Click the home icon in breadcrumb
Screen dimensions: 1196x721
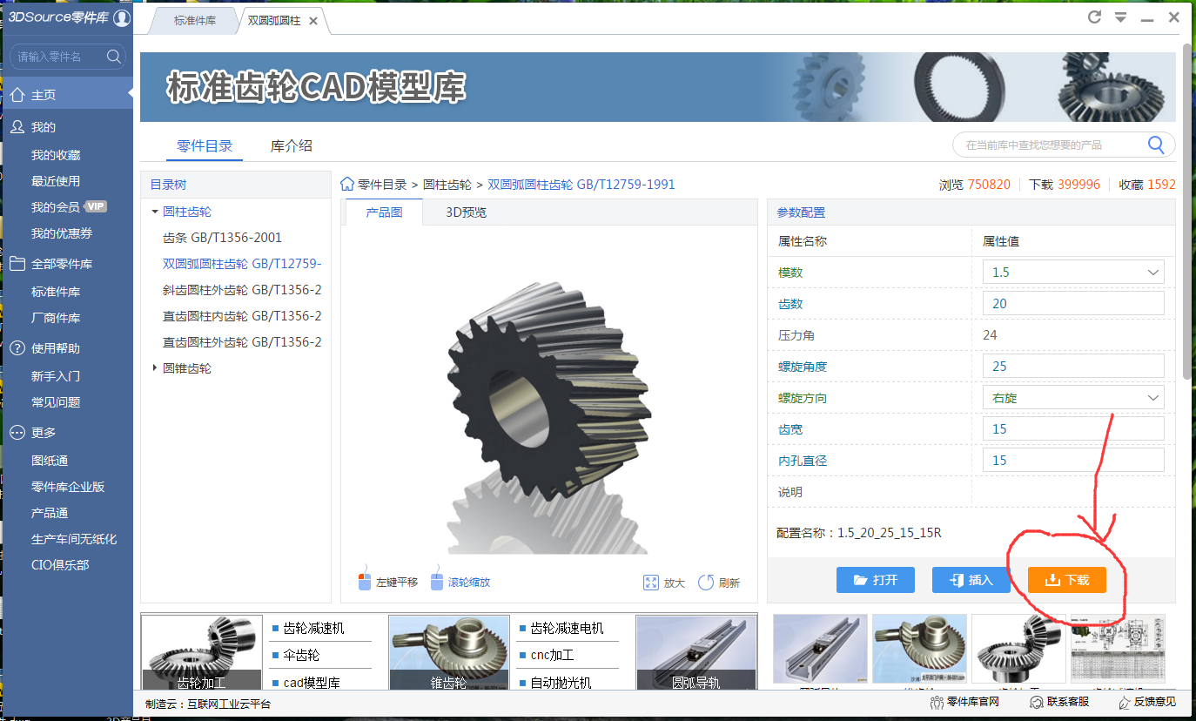coord(347,184)
